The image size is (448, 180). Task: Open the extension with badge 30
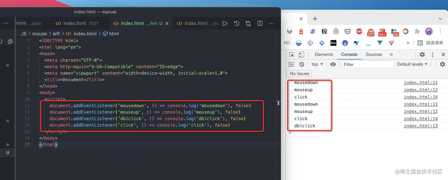[395, 32]
